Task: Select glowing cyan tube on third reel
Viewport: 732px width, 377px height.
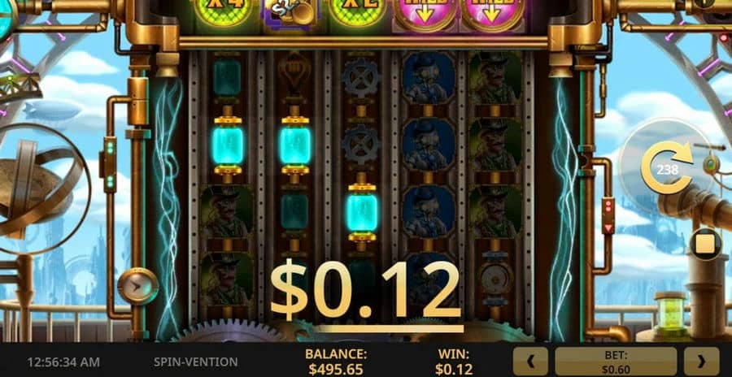Action: point(362,213)
